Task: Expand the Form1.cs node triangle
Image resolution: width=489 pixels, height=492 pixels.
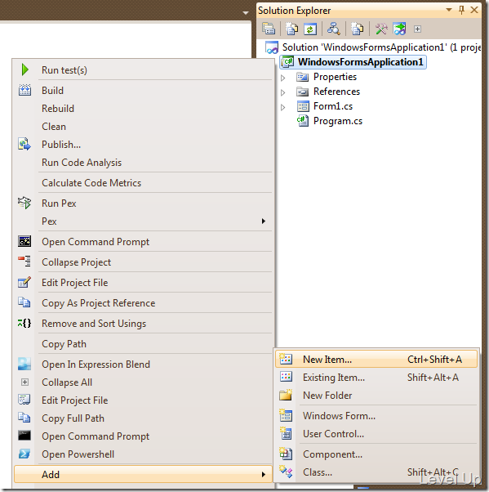Action: [x=282, y=107]
